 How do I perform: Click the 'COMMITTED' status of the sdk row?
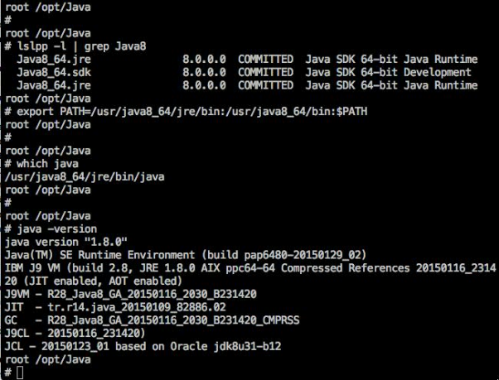[265, 72]
